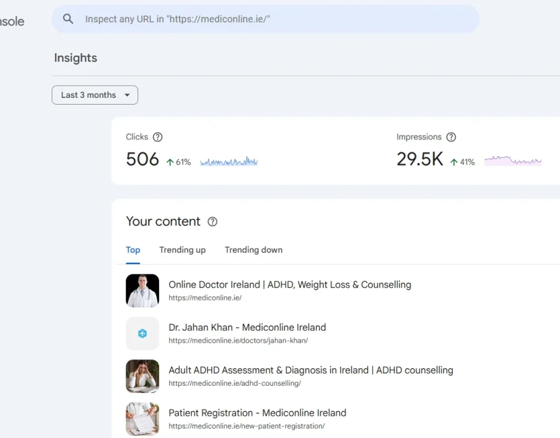Click the adhd-counselling URL text
This screenshot has height=438, width=560.
(x=235, y=384)
